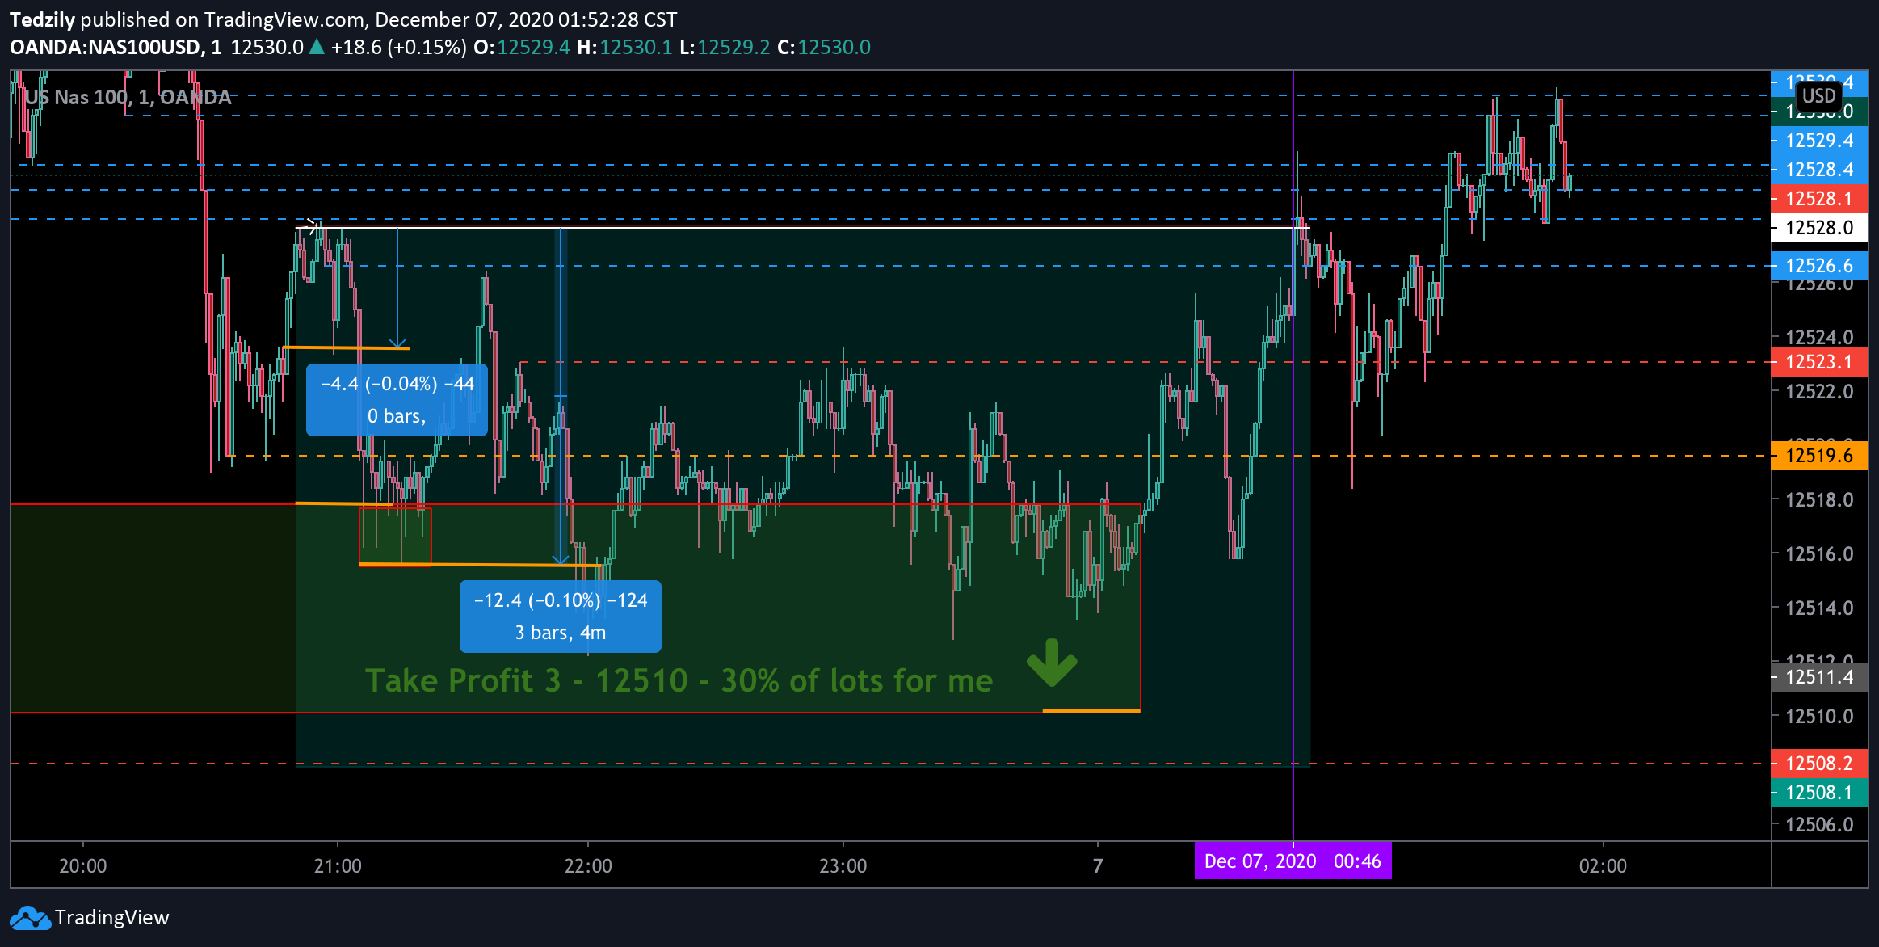Click the 20:00 time axis label
The image size is (1879, 947).
[x=83, y=866]
